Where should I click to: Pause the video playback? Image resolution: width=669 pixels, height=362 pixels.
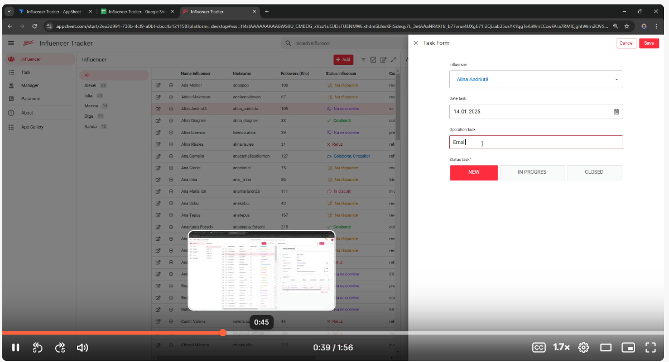click(x=16, y=347)
